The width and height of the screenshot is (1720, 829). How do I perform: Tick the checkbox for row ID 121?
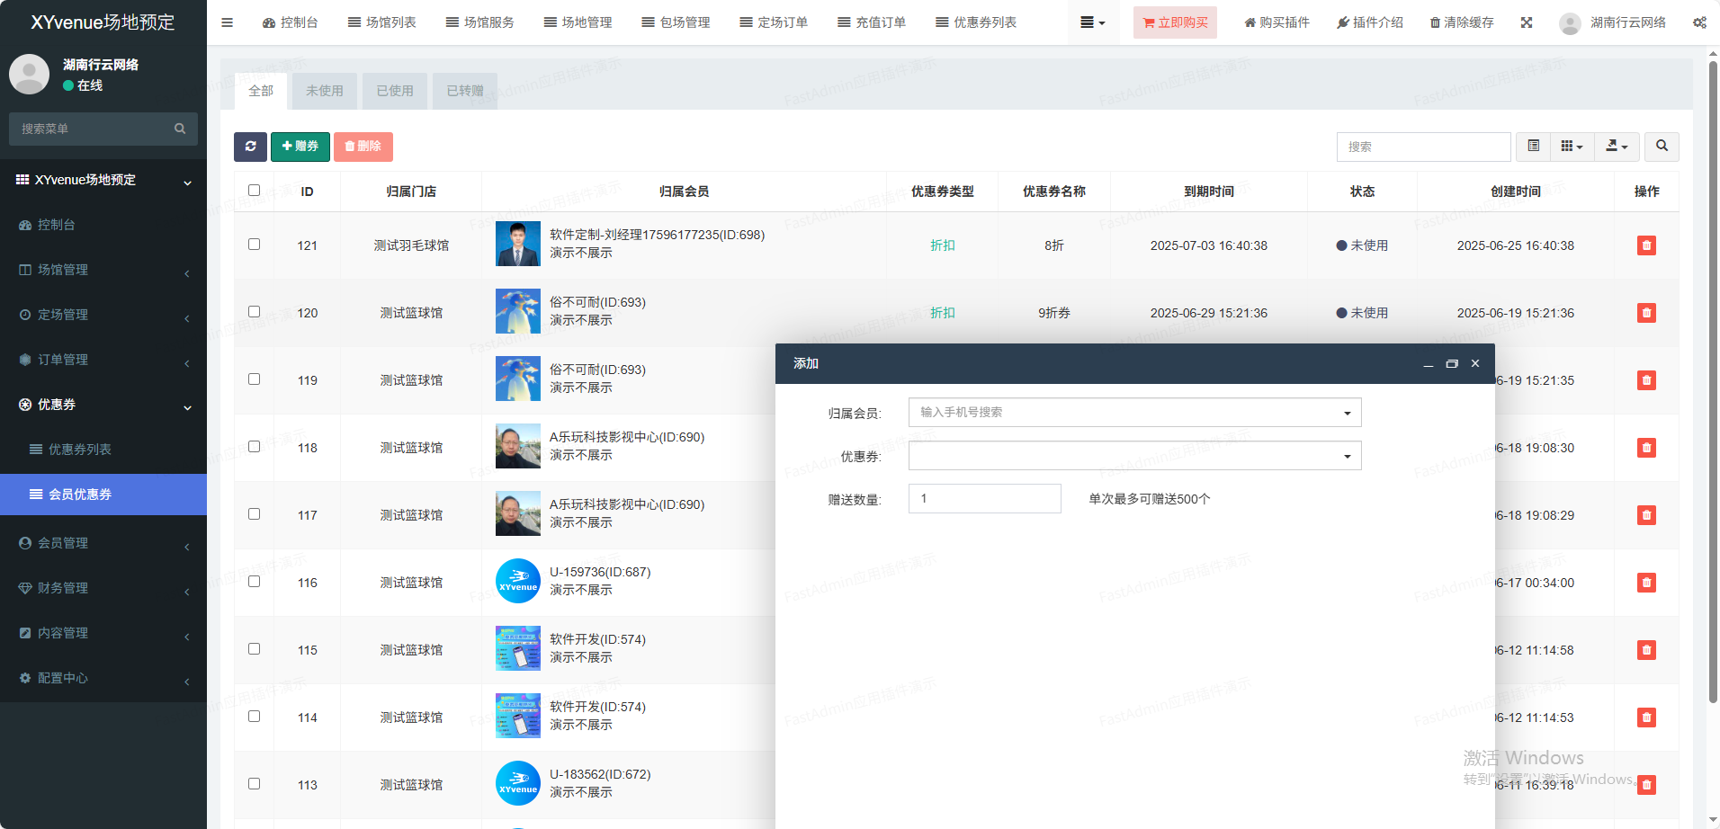tap(255, 245)
